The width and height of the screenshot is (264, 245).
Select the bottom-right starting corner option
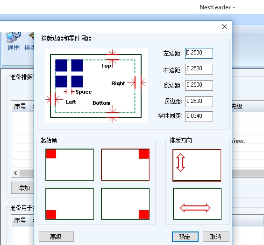(x=125, y=204)
